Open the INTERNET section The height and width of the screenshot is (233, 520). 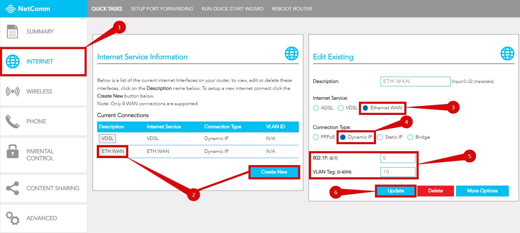[x=43, y=62]
